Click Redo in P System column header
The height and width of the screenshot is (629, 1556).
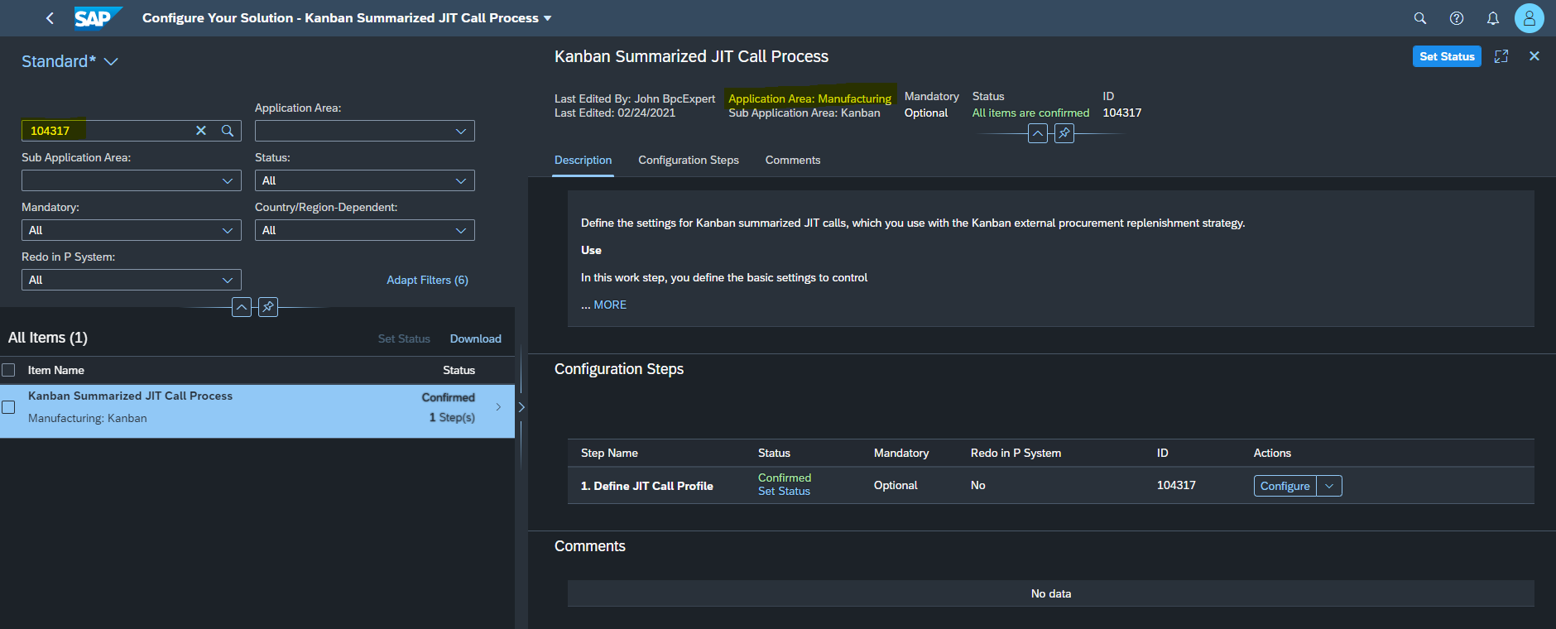[x=1016, y=453]
